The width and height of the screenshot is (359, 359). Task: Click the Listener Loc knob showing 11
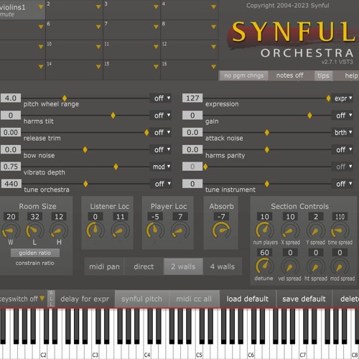coord(121,230)
